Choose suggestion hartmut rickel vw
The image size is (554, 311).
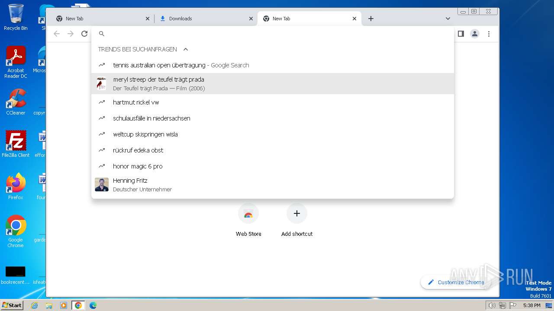[x=273, y=102]
